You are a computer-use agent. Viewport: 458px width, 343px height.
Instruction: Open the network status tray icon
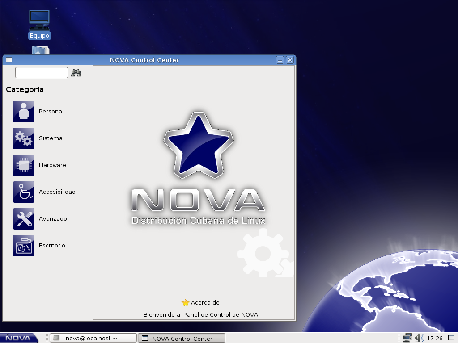click(x=407, y=338)
